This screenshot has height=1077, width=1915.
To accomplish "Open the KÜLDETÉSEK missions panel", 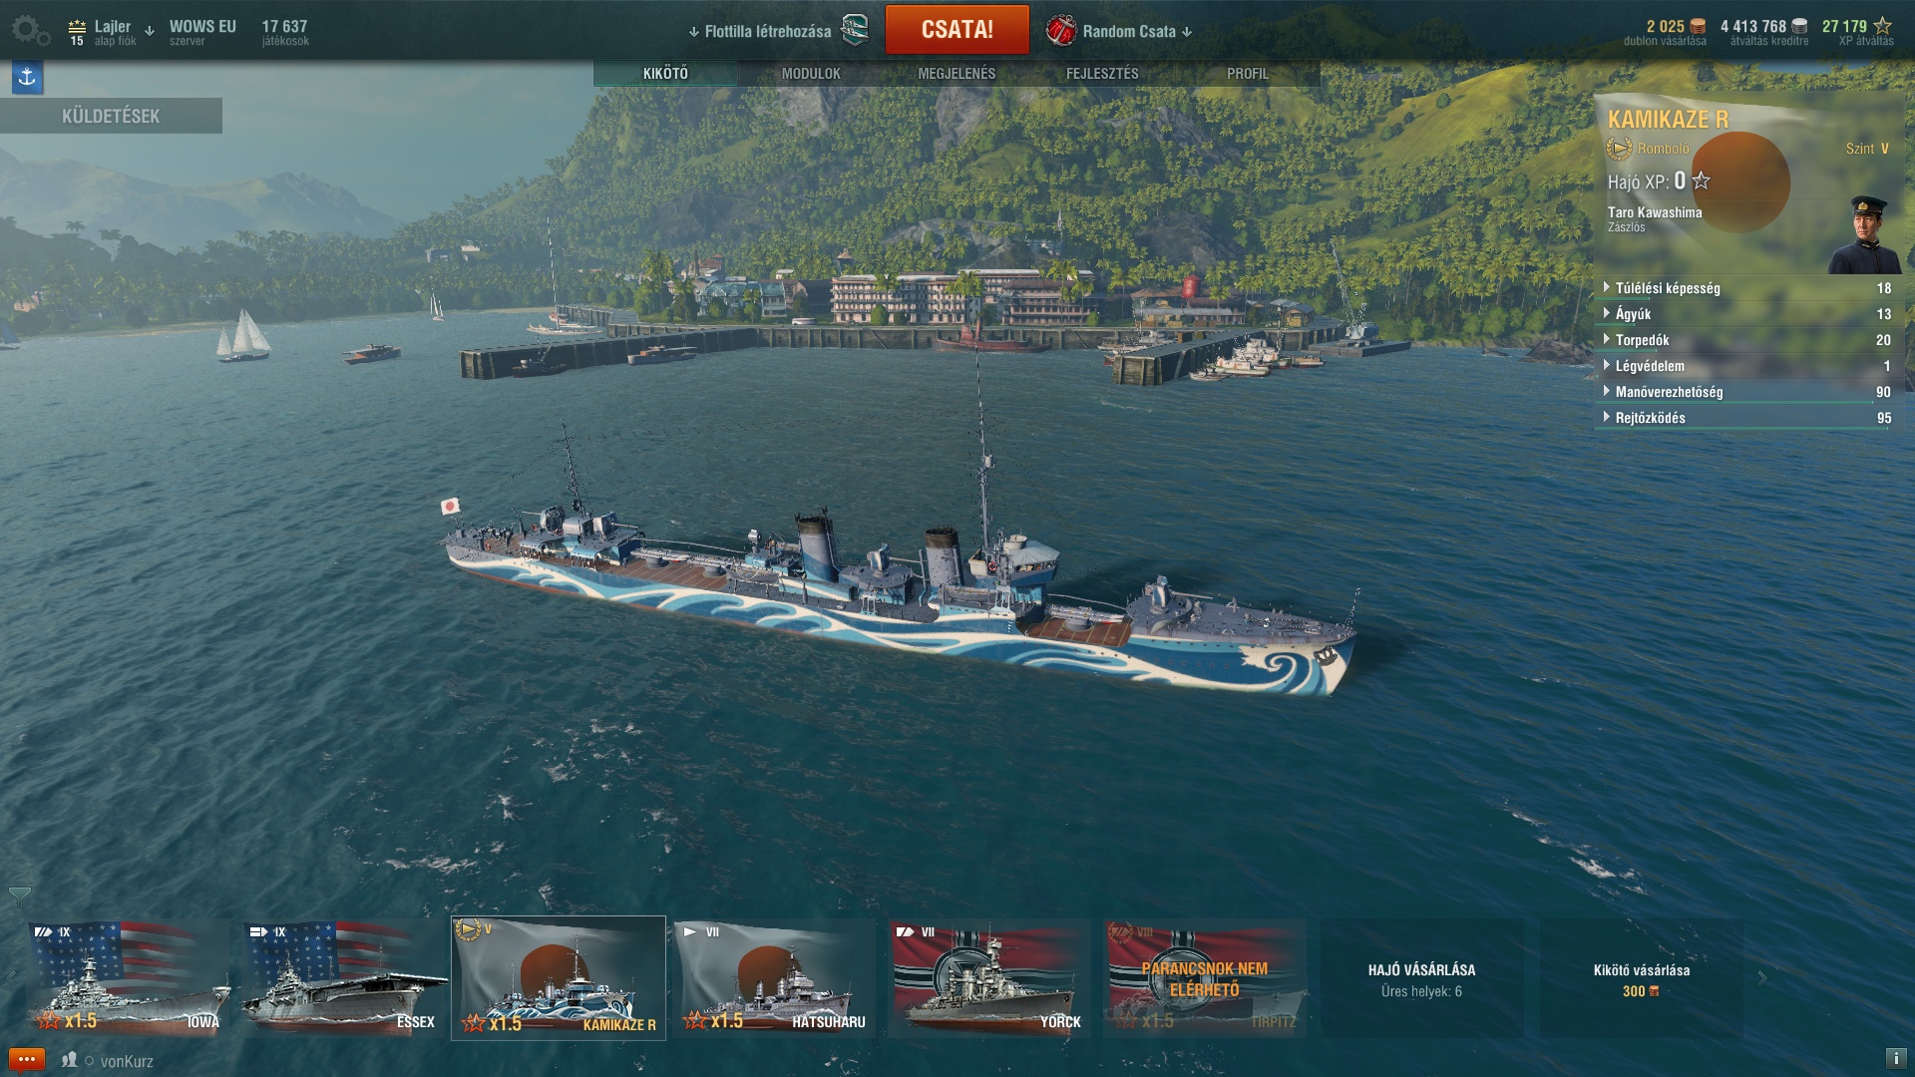I will 111,116.
